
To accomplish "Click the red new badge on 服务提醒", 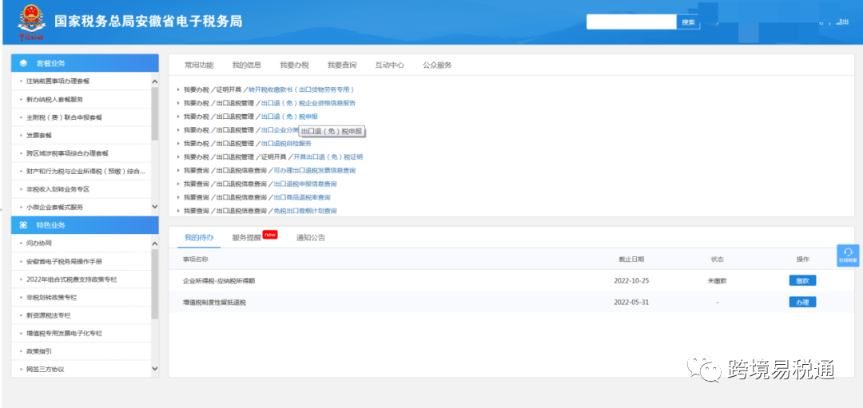I will (270, 235).
